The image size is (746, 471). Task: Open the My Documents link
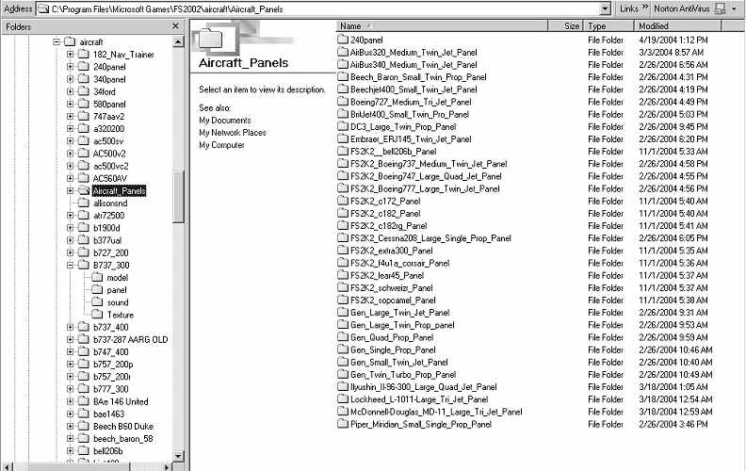point(224,121)
